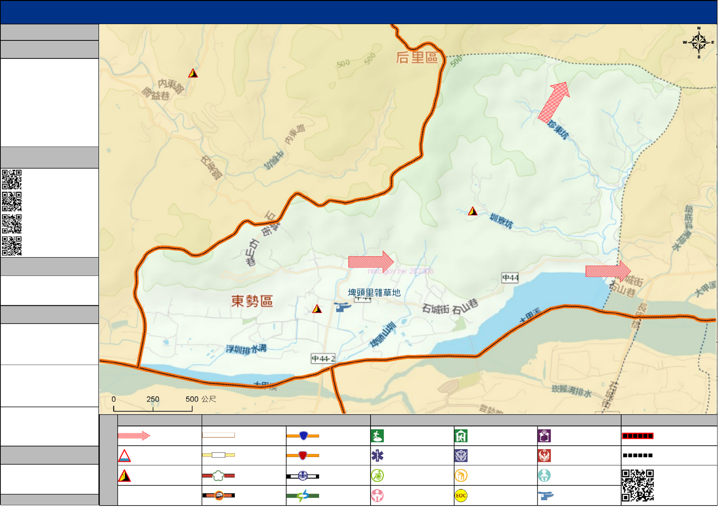Click the legend high-speed rail train symbol
The width and height of the screenshot is (719, 507).
point(218,496)
